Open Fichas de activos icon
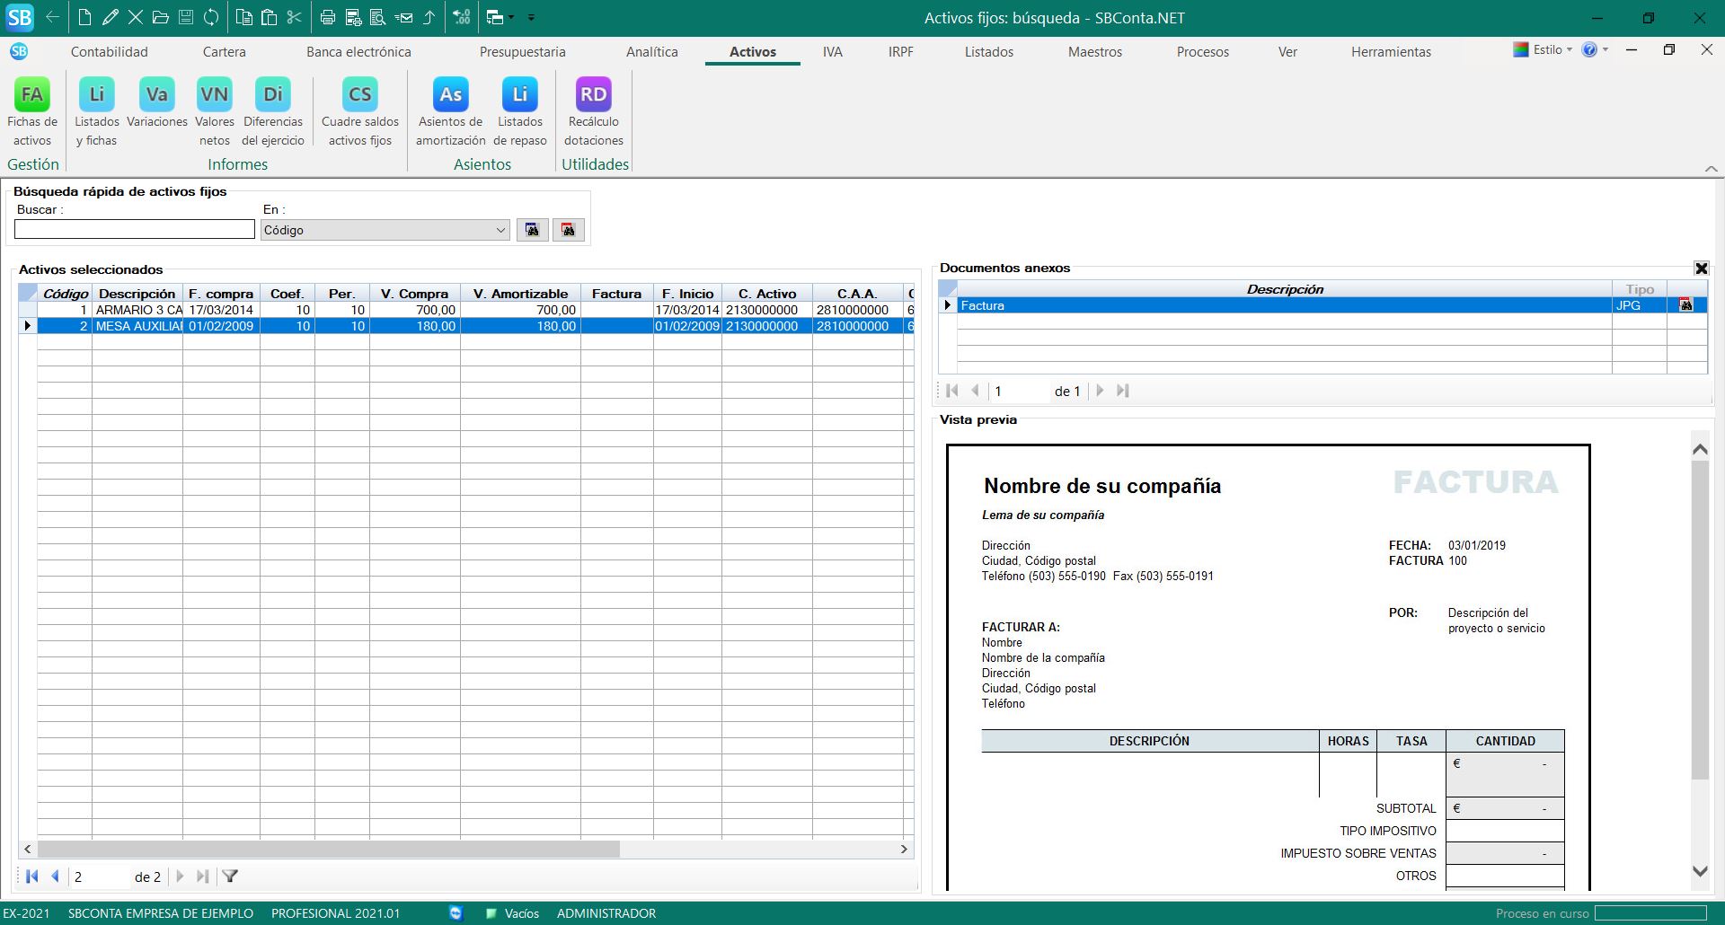 [32, 95]
